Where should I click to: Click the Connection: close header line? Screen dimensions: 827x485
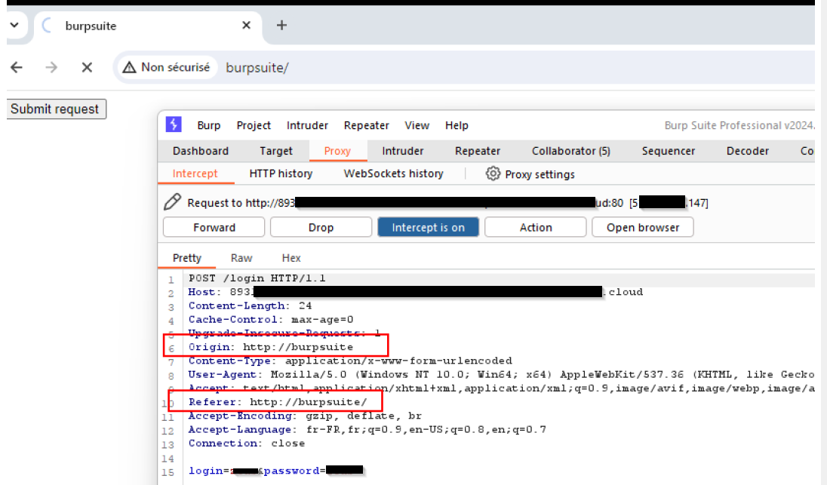[x=247, y=444]
